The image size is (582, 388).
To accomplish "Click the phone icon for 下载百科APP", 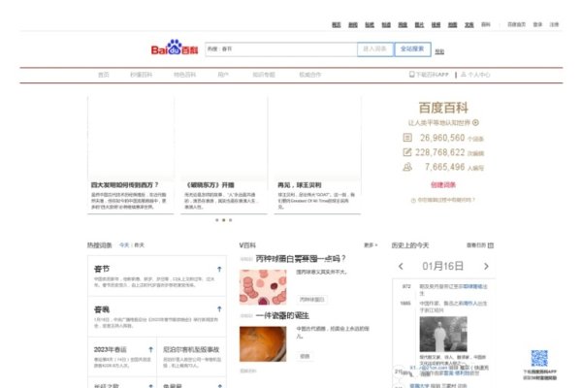I will point(411,75).
